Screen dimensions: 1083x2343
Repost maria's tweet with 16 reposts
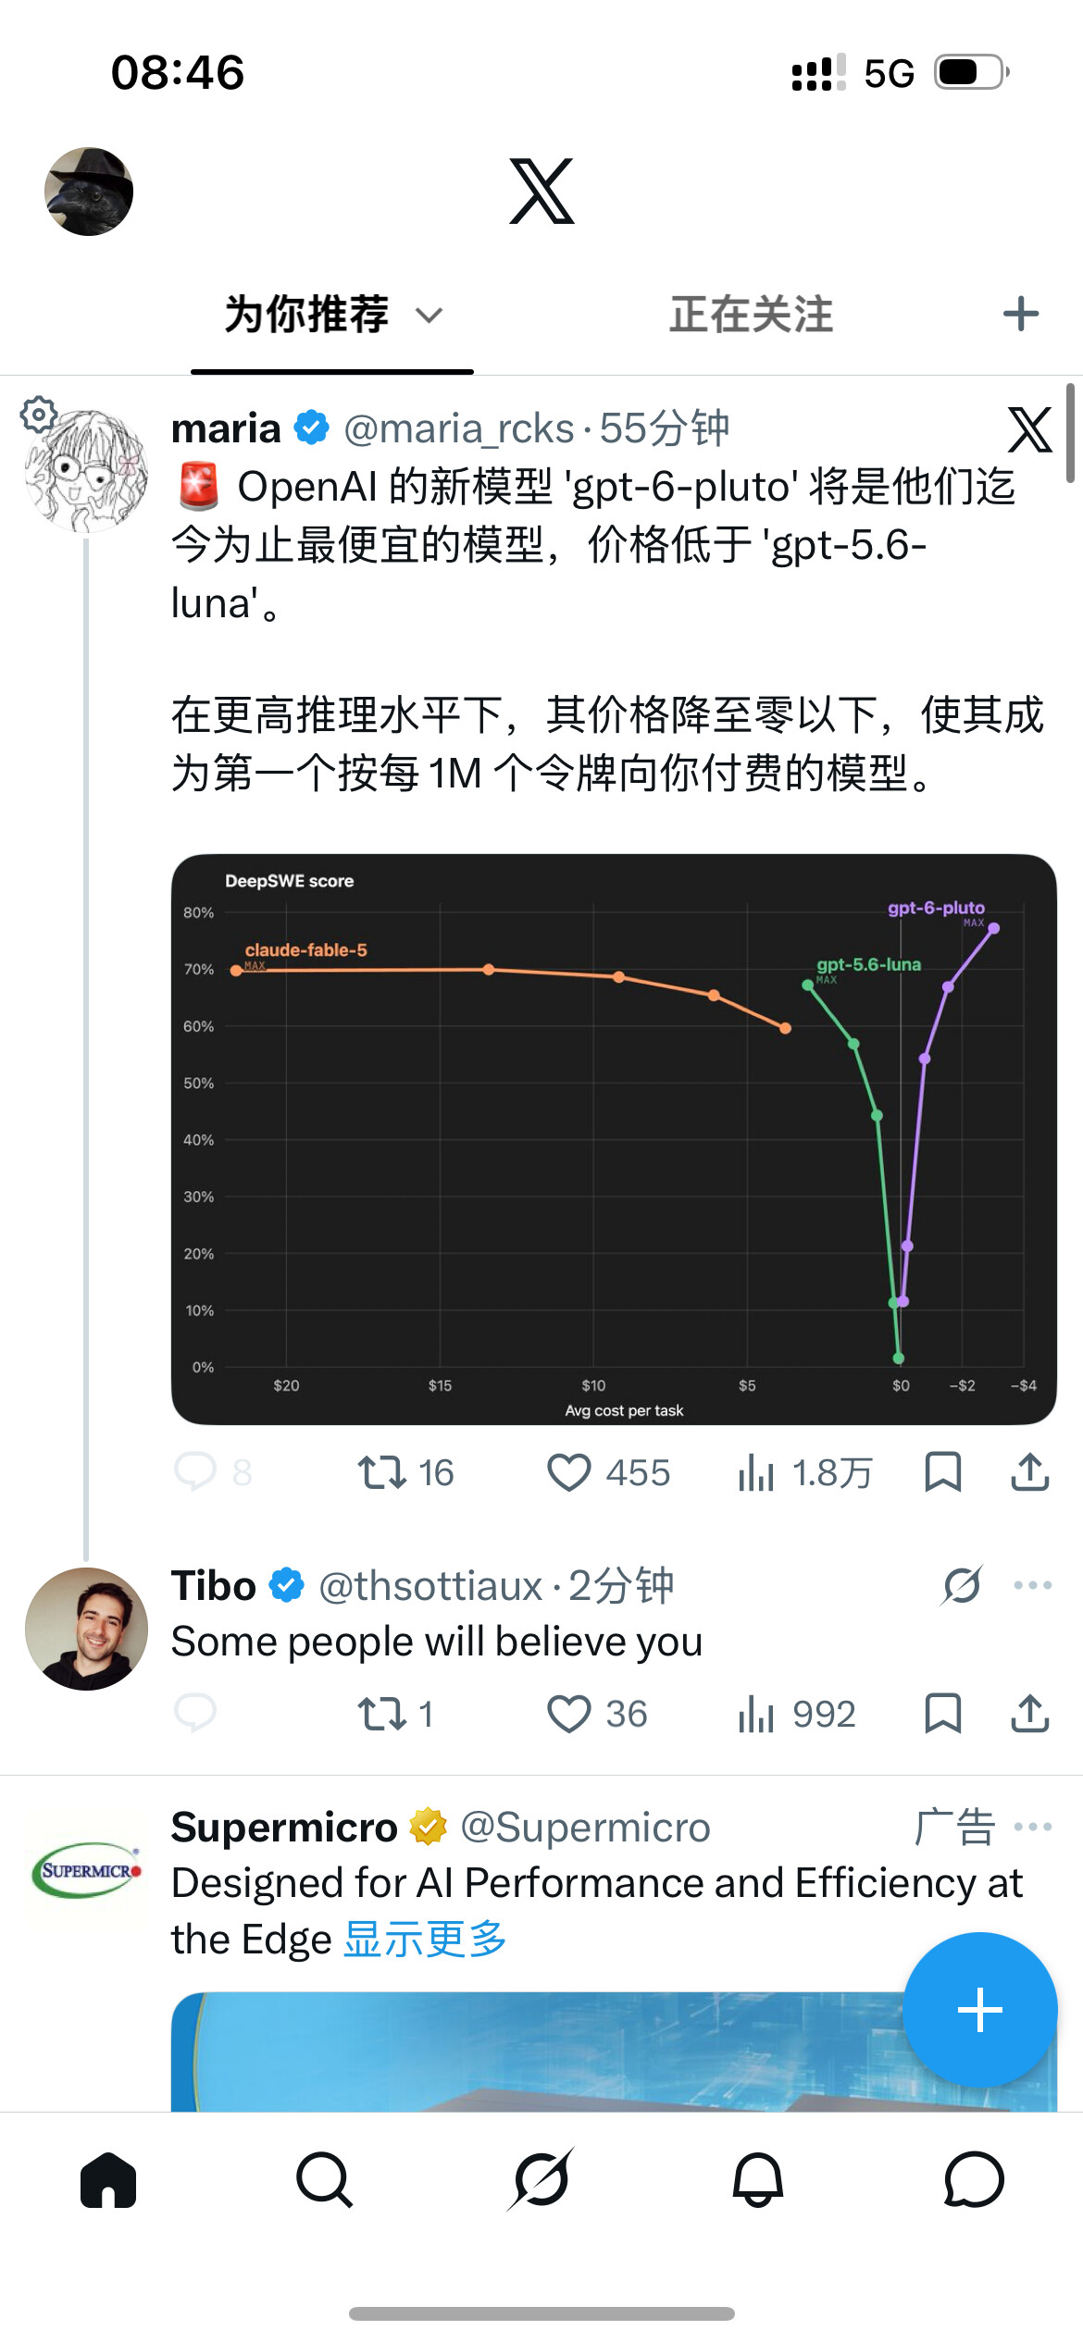pyautogui.click(x=405, y=1472)
